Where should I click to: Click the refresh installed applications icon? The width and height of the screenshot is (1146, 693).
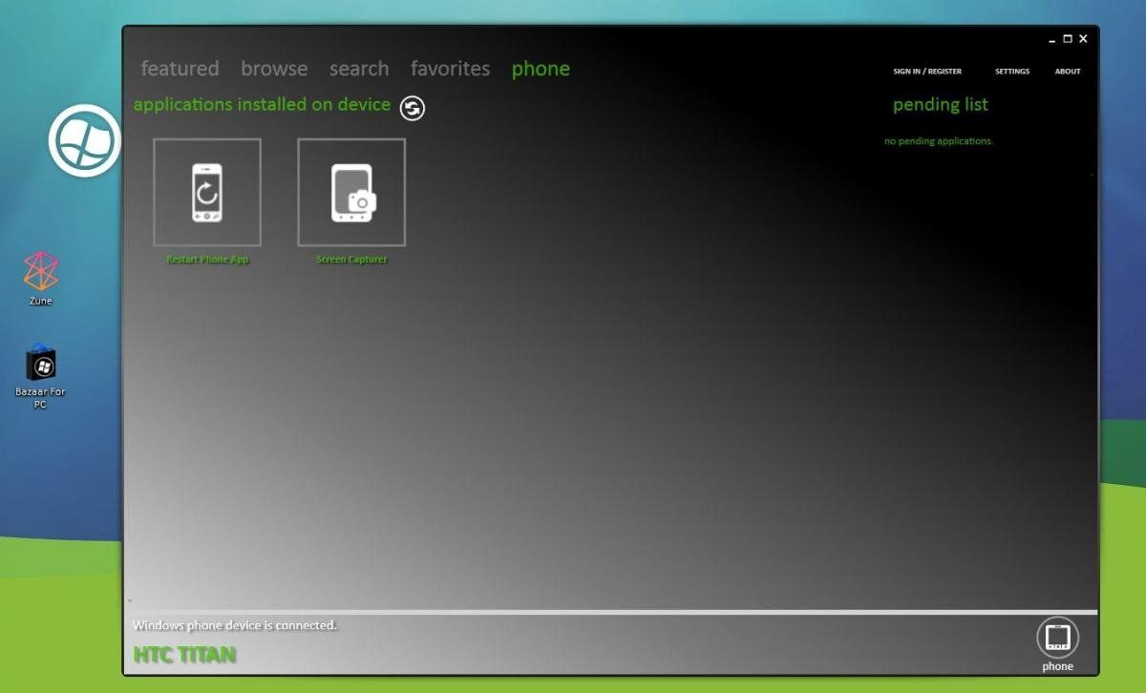click(411, 108)
